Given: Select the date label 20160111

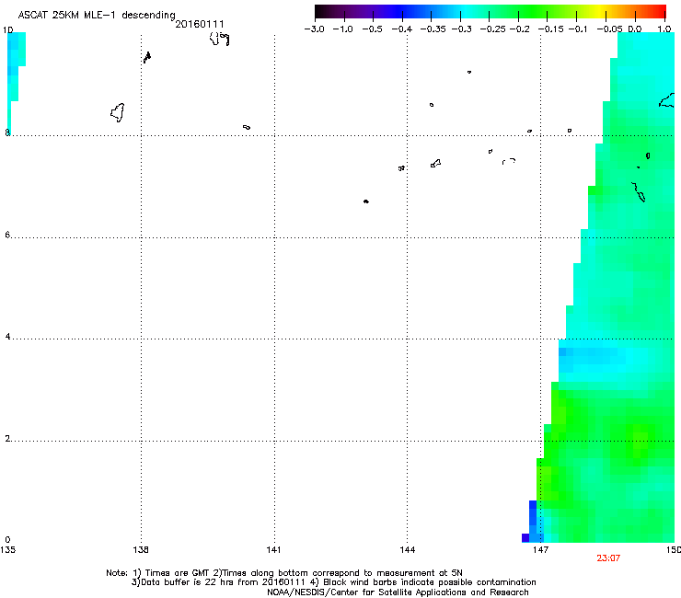Looking at the screenshot, I should coord(200,24).
